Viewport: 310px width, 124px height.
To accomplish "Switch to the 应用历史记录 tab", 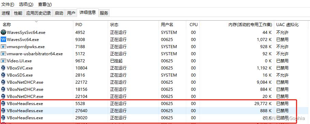I will coord(39,13).
